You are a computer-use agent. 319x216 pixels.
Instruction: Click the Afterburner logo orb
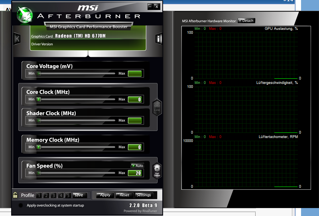[25, 15]
